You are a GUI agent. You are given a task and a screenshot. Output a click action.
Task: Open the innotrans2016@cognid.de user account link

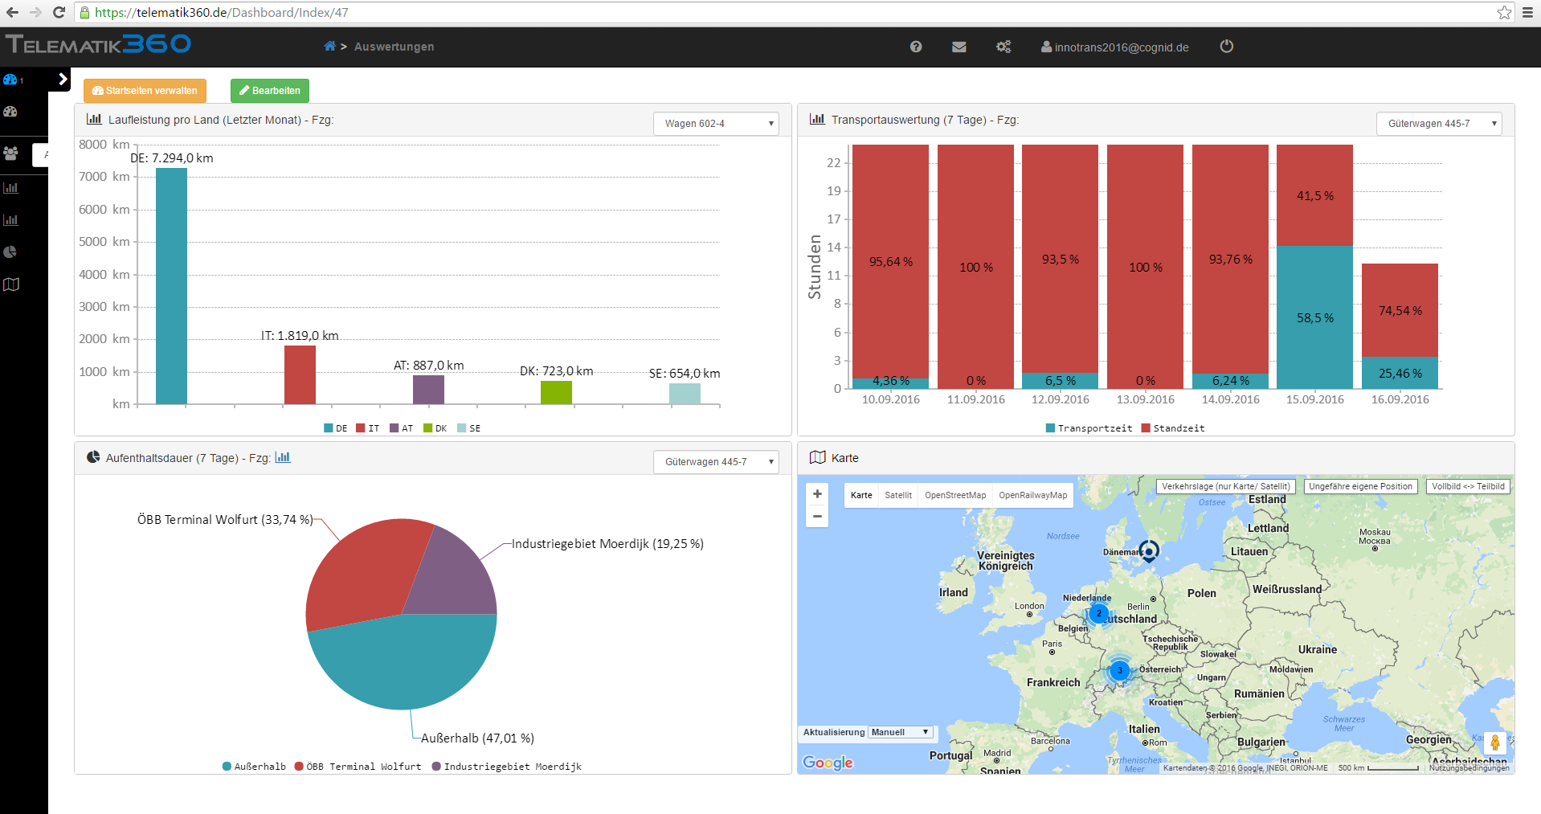point(1115,47)
